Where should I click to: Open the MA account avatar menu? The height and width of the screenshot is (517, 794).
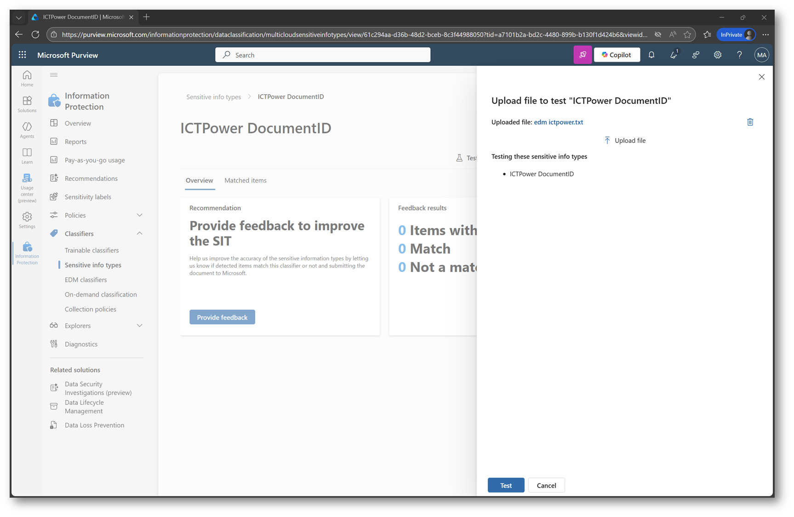(x=762, y=55)
